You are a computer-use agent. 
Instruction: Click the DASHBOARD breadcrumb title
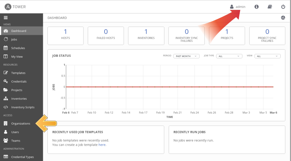pos(57,18)
